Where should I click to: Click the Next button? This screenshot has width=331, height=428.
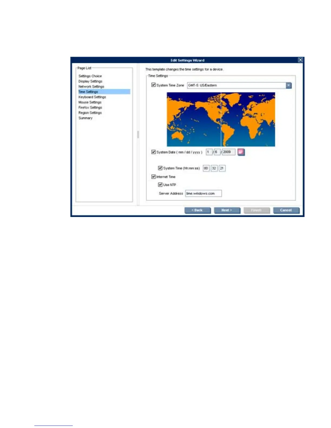coord(227,210)
